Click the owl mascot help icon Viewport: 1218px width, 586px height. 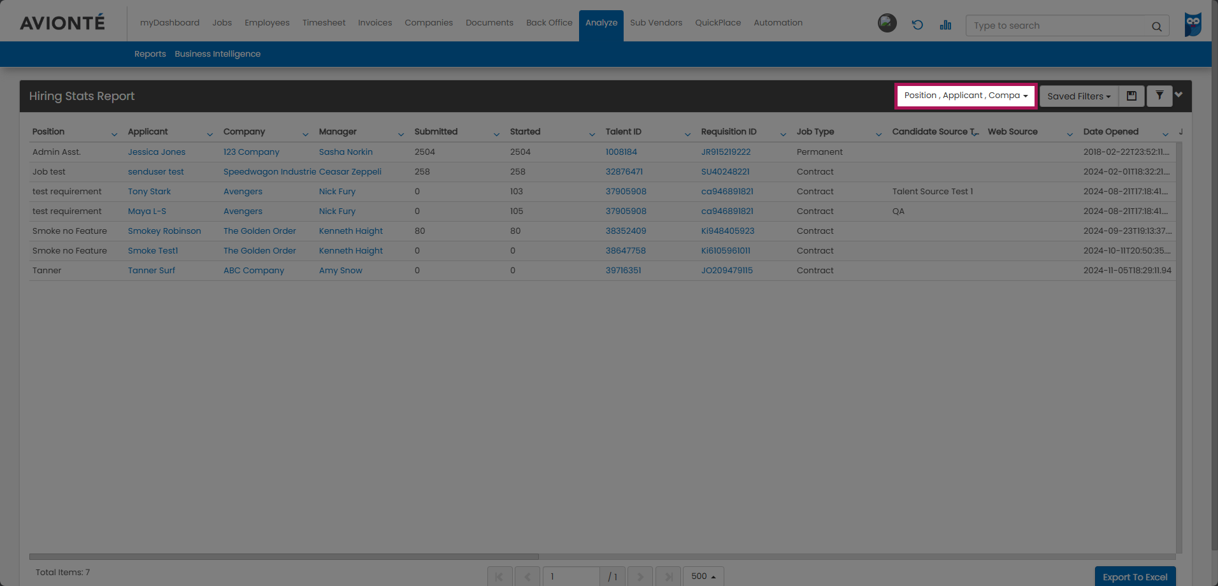tap(1193, 25)
